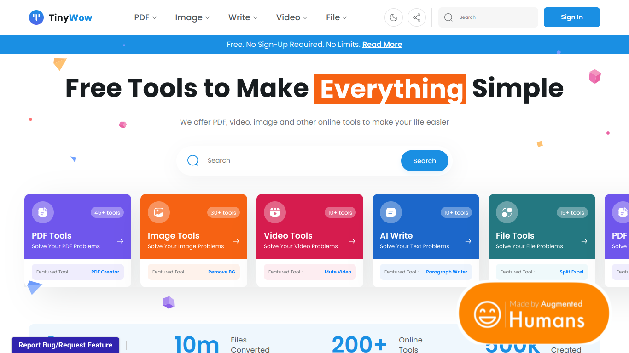Expand the File menu dropdown
This screenshot has height=353, width=629.
point(337,17)
